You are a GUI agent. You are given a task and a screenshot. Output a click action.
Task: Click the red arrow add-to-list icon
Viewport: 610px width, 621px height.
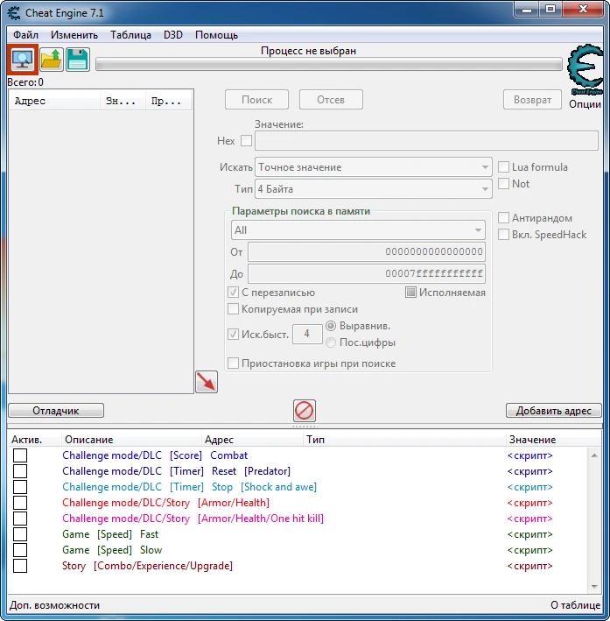pos(207,382)
